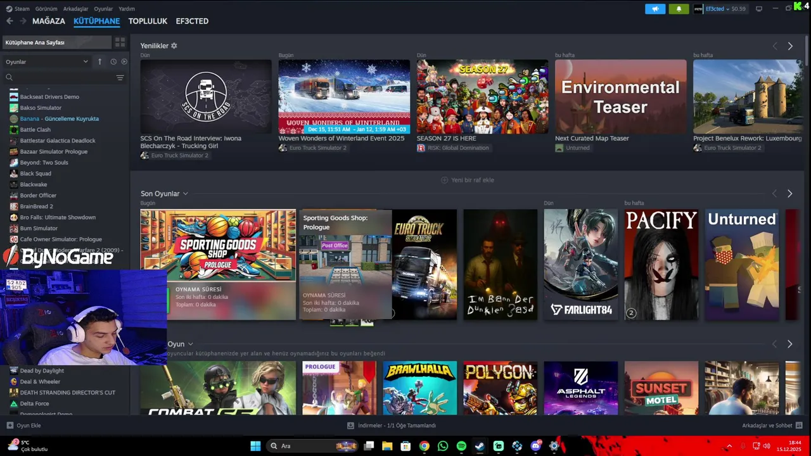Click Kütüphane Ana Sayfası button
This screenshot has width=811, height=456.
[x=56, y=42]
